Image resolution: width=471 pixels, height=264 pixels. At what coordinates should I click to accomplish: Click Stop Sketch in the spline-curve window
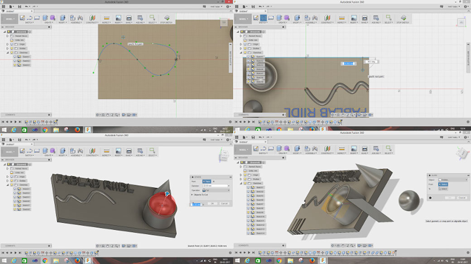166,19
